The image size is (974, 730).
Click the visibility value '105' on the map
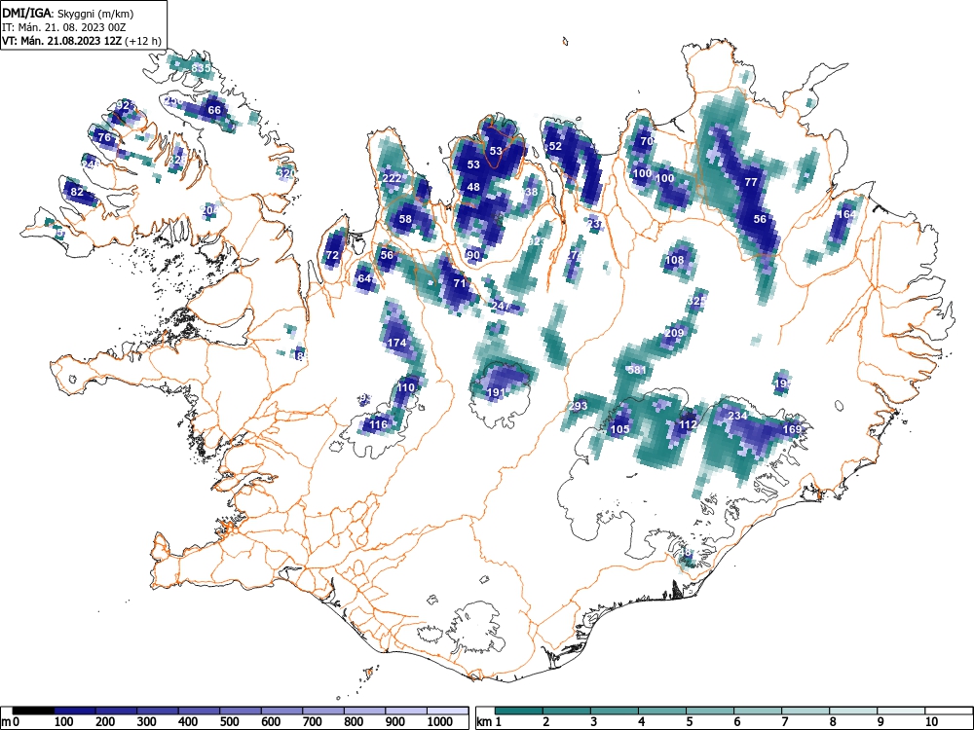[619, 429]
